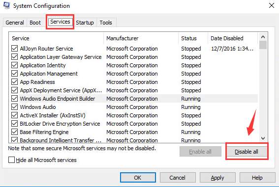Select the Windows Audio service name

38,107
